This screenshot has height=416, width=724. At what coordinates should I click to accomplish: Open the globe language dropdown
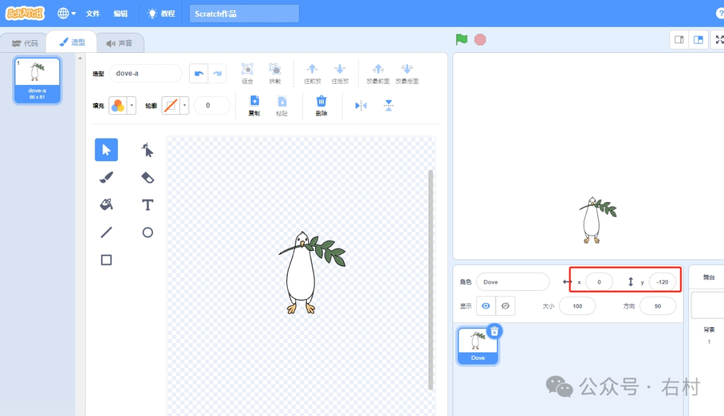click(x=66, y=13)
